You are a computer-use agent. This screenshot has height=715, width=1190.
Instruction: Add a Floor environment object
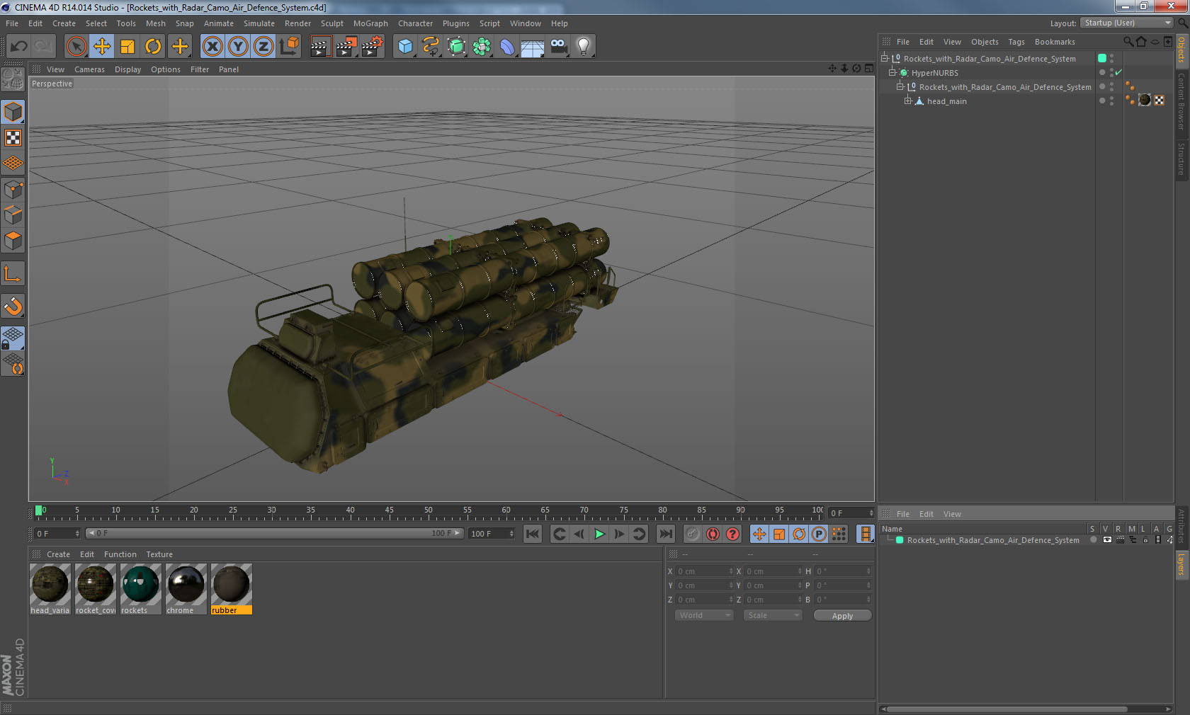(533, 47)
